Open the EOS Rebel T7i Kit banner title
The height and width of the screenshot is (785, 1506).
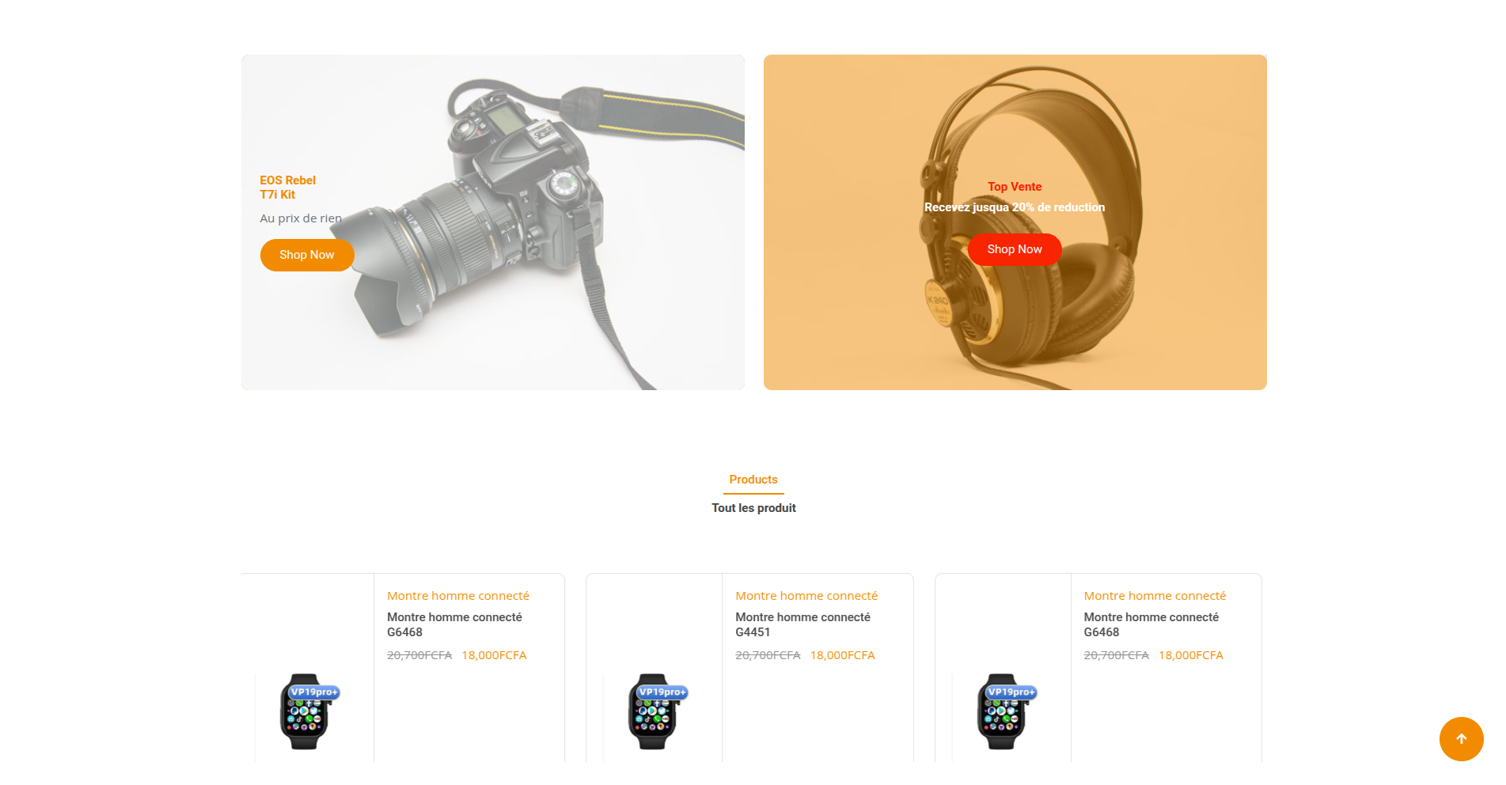(x=288, y=188)
